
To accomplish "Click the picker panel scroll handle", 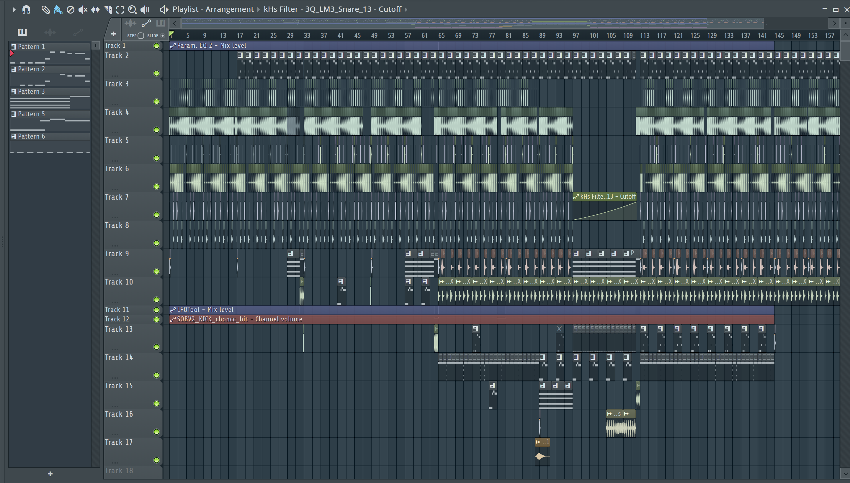I will click(x=95, y=45).
